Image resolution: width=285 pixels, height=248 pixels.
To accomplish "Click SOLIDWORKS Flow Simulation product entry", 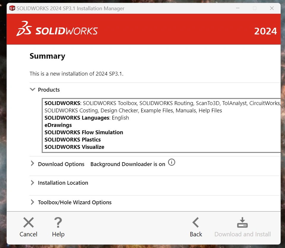I will (84, 132).
